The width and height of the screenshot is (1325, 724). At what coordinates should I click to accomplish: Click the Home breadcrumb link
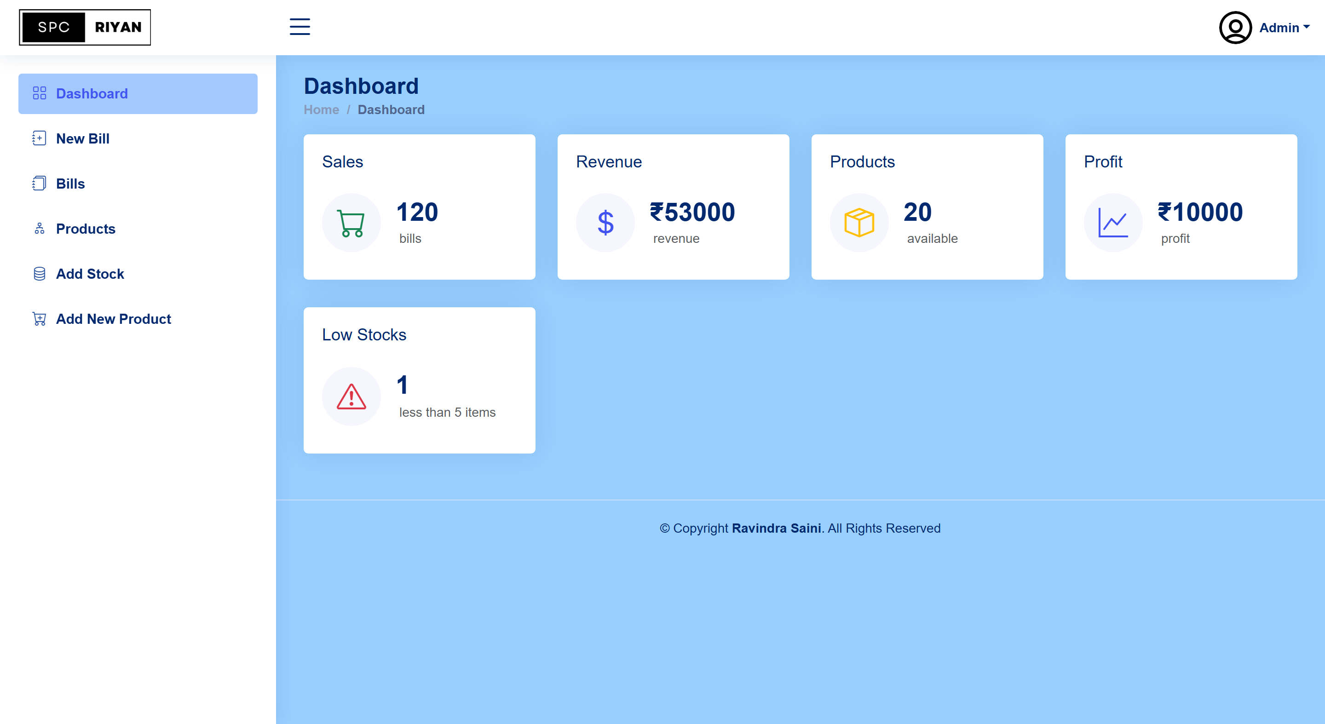pos(321,109)
